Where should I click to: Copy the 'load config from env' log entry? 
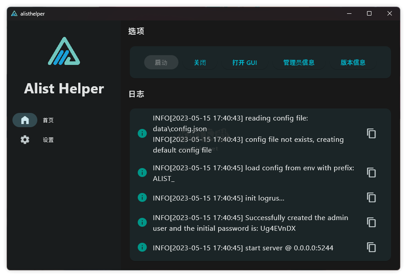pos(371,173)
